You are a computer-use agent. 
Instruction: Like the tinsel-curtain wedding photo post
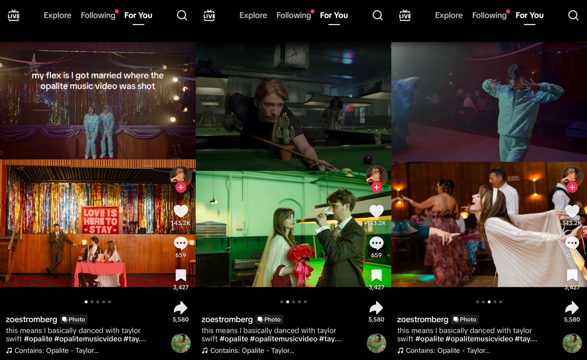click(x=181, y=211)
